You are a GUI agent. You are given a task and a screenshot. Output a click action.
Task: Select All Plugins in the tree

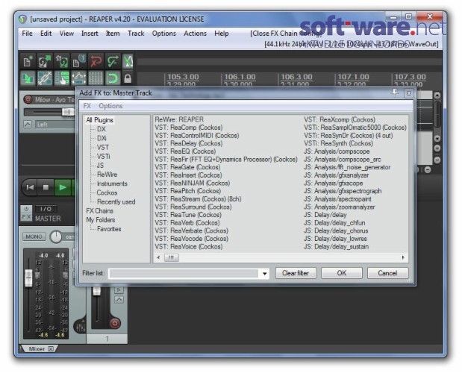(99, 120)
